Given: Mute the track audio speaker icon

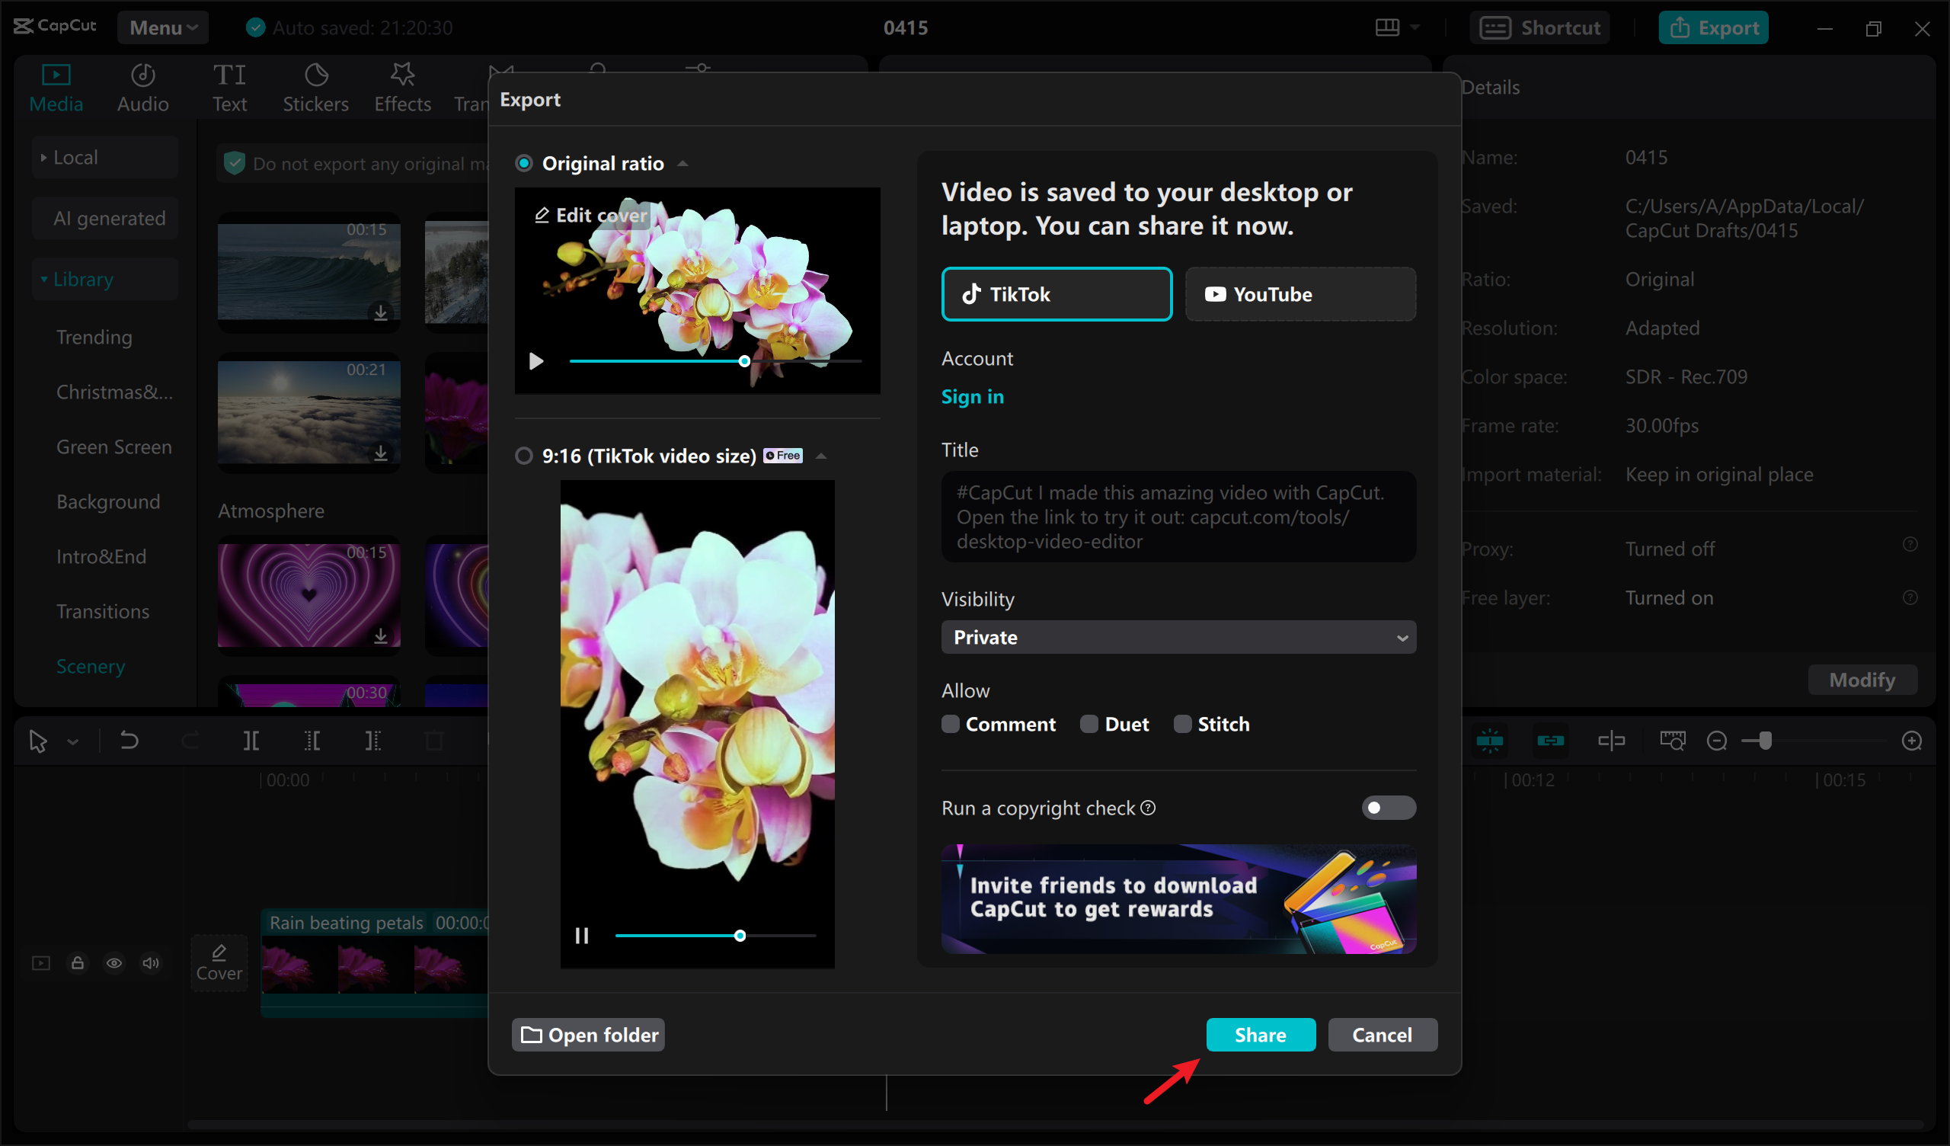Looking at the screenshot, I should (150, 962).
